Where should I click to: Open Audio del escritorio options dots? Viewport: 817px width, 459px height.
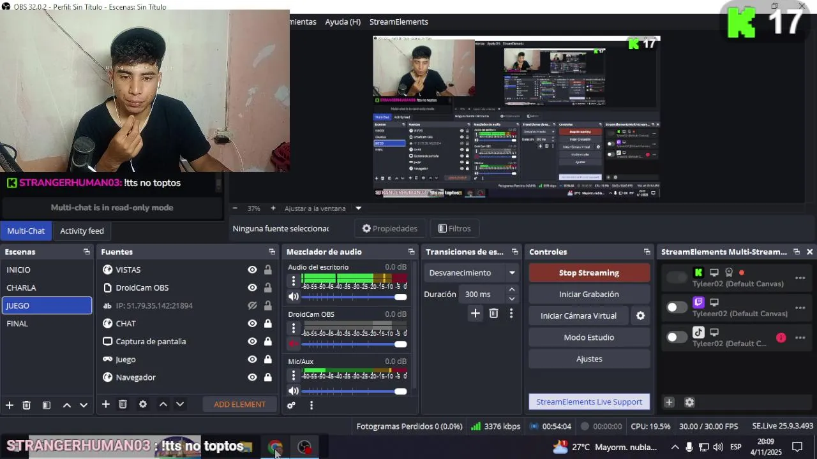(294, 281)
